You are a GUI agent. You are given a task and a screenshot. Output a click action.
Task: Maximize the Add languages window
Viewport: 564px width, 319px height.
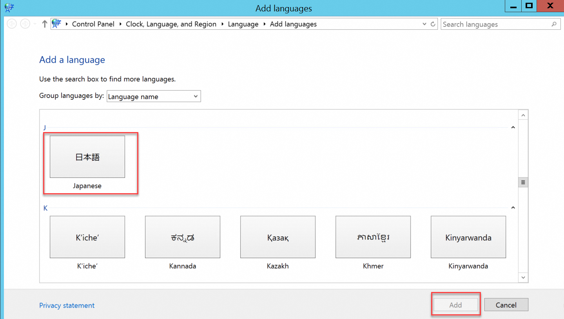coord(529,5)
